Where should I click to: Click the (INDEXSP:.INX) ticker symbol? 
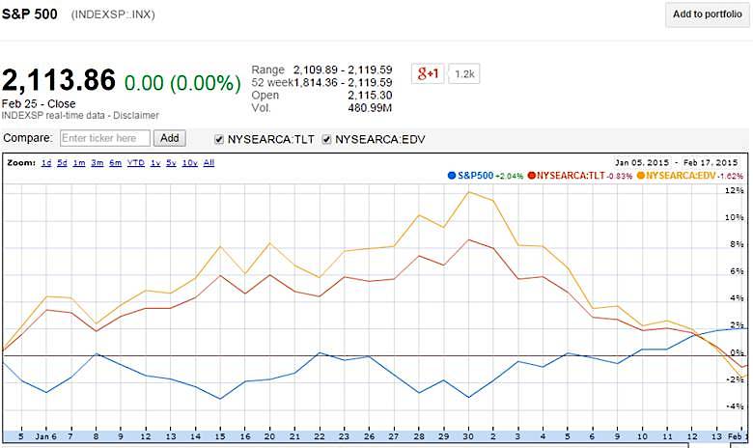(113, 14)
